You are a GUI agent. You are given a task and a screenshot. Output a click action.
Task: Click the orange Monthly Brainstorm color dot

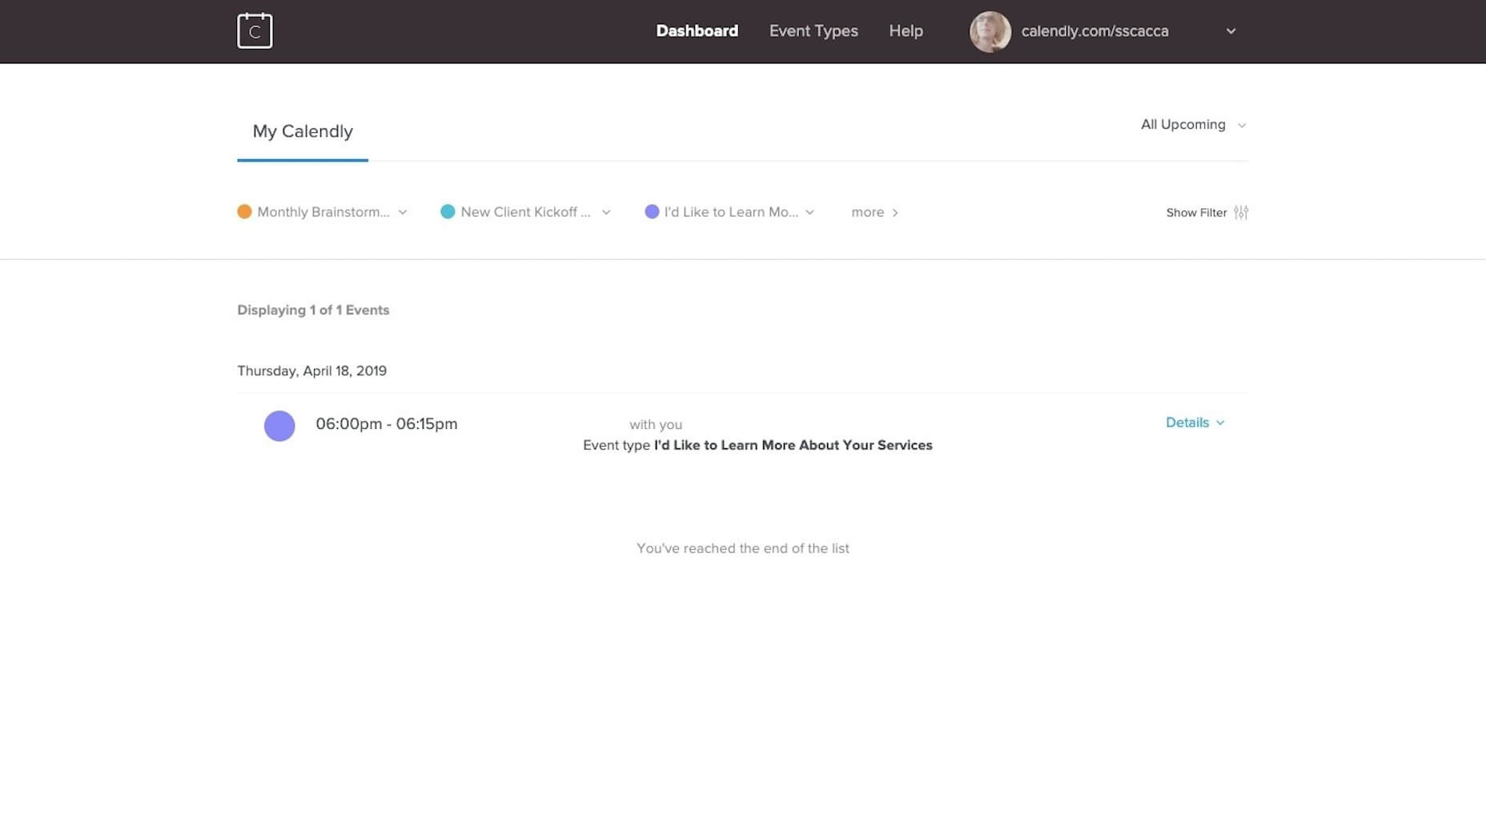[x=244, y=211]
